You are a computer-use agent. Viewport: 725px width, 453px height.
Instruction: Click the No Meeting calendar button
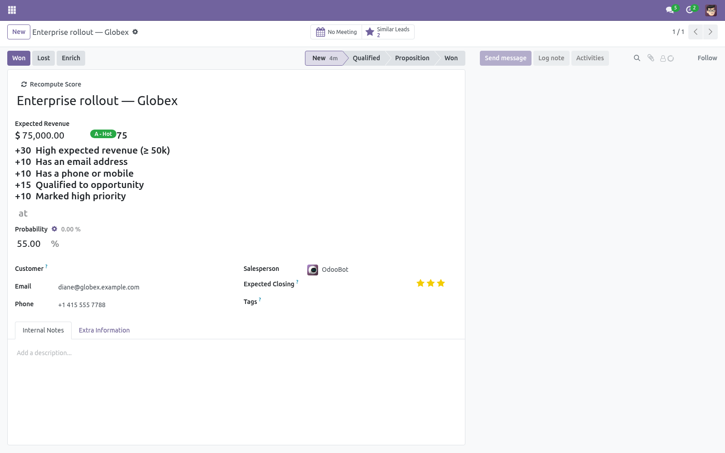coord(336,32)
